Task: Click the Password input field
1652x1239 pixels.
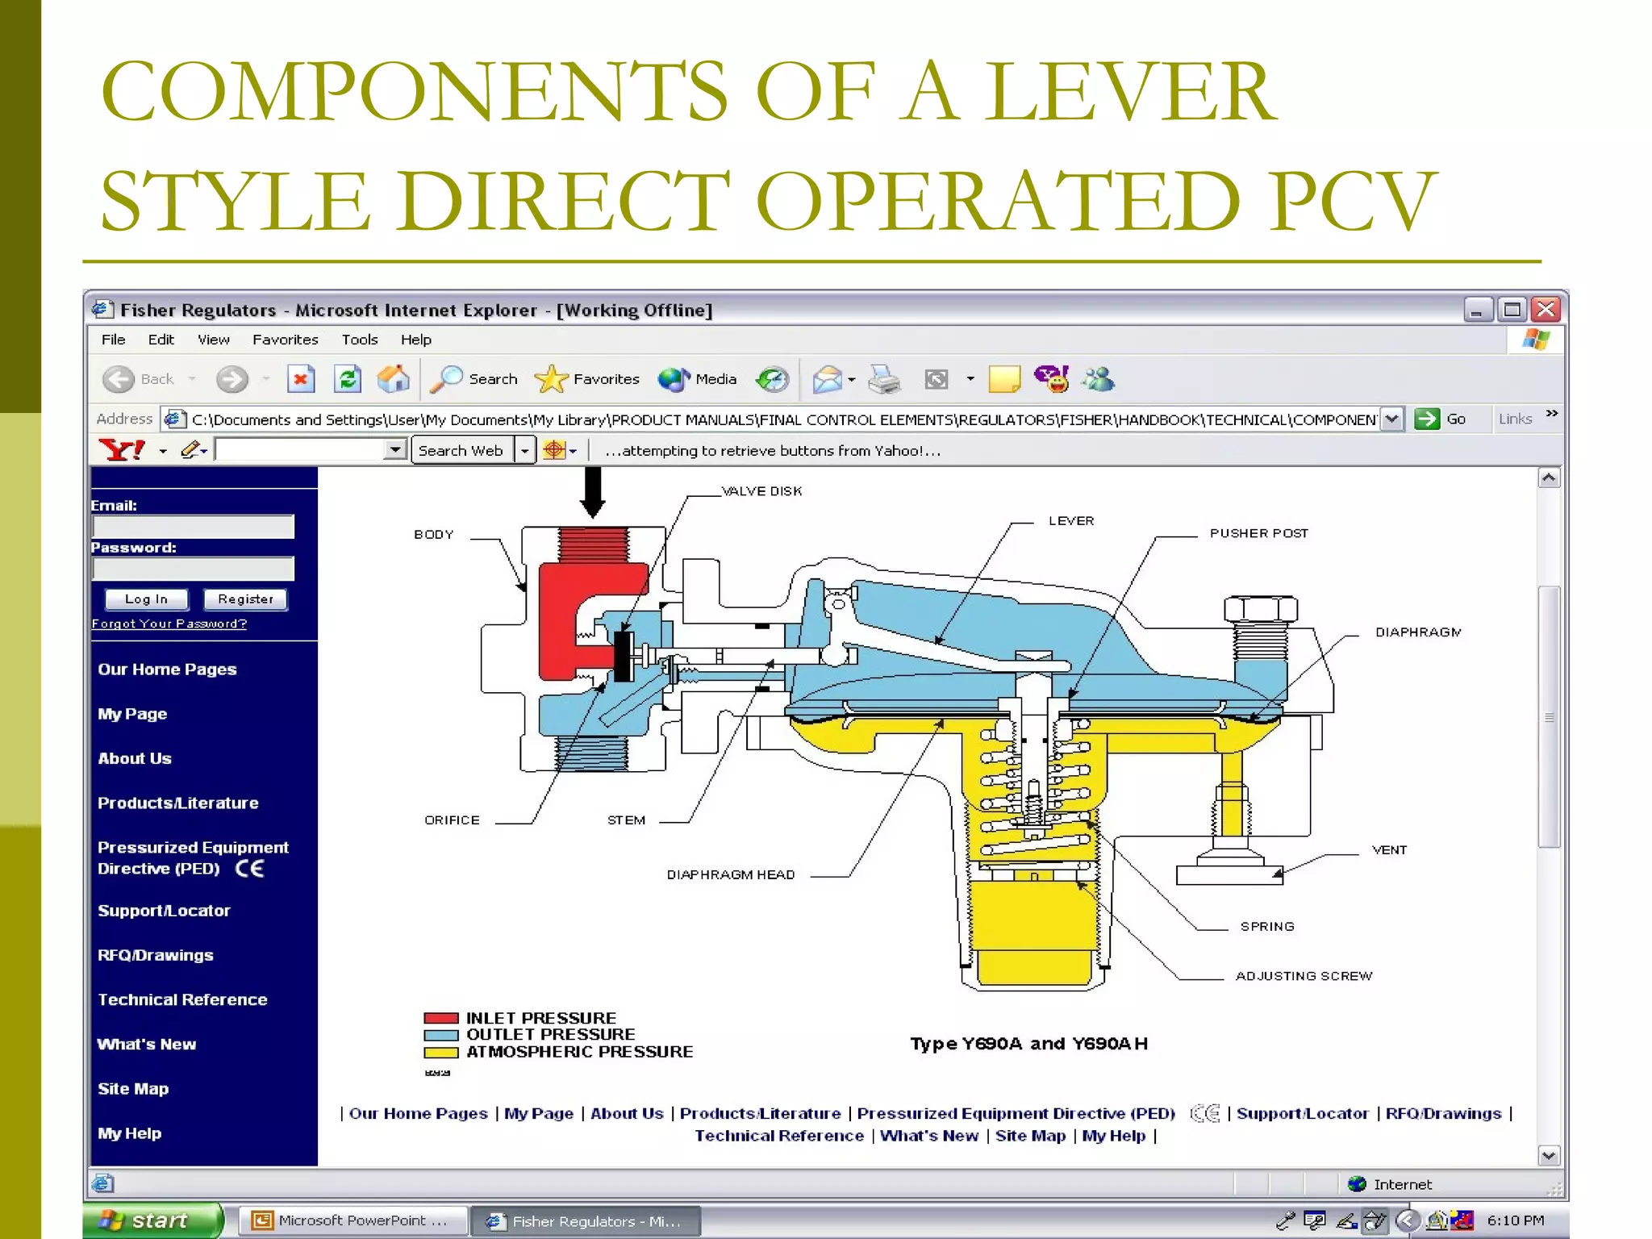Action: (193, 569)
